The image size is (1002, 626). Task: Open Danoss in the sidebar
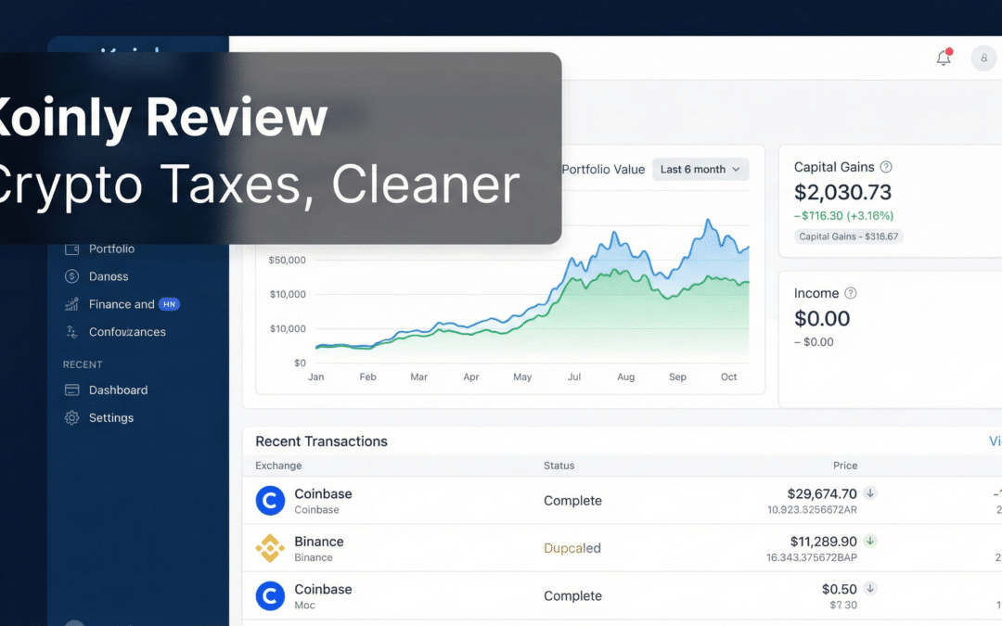coord(109,276)
